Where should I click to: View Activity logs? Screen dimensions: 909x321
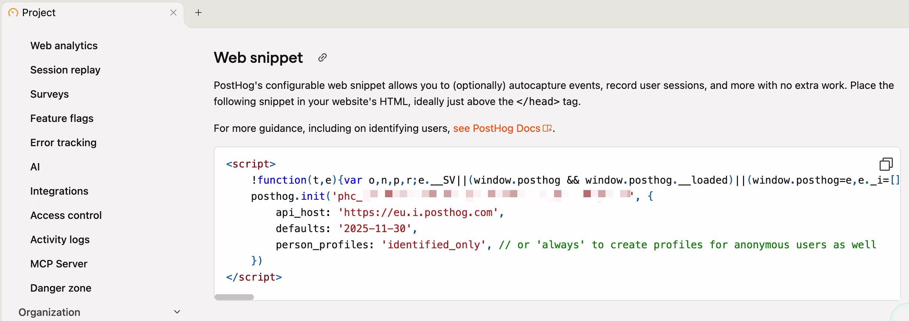60,239
